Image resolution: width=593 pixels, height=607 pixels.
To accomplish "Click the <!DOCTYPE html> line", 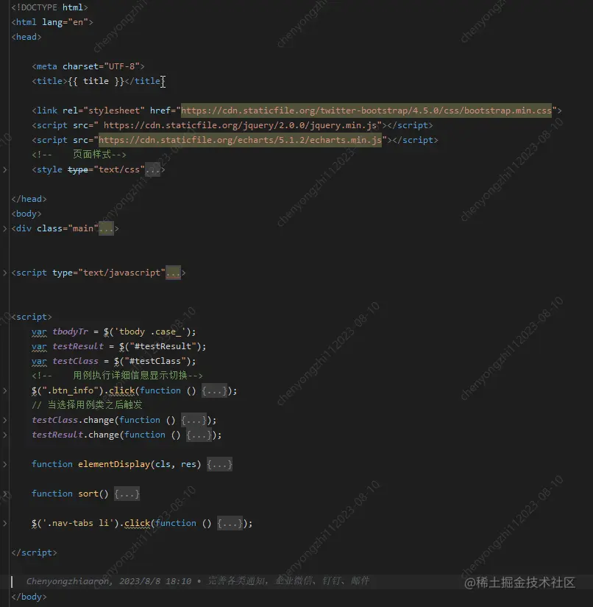I will click(49, 7).
